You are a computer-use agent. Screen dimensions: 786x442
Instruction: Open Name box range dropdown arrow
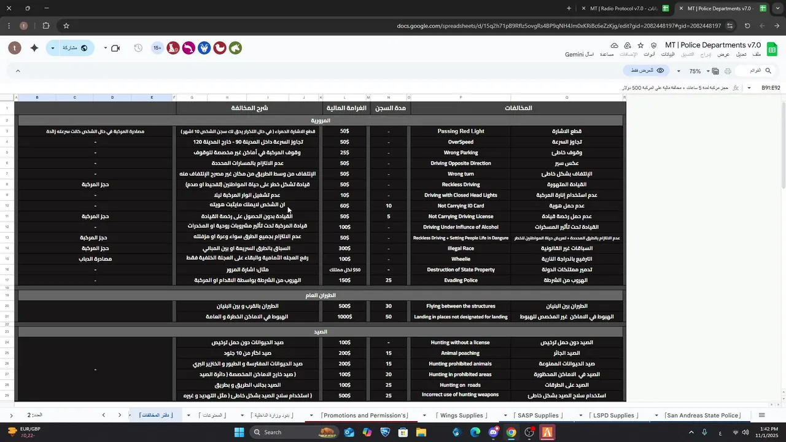coord(749,88)
